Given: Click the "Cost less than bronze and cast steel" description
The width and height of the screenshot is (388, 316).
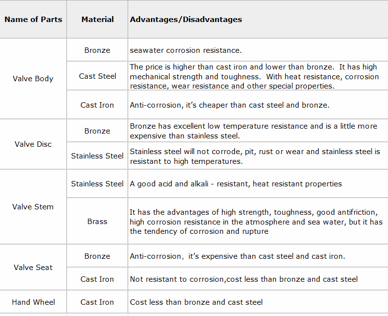Looking at the screenshot, I should 196,302.
